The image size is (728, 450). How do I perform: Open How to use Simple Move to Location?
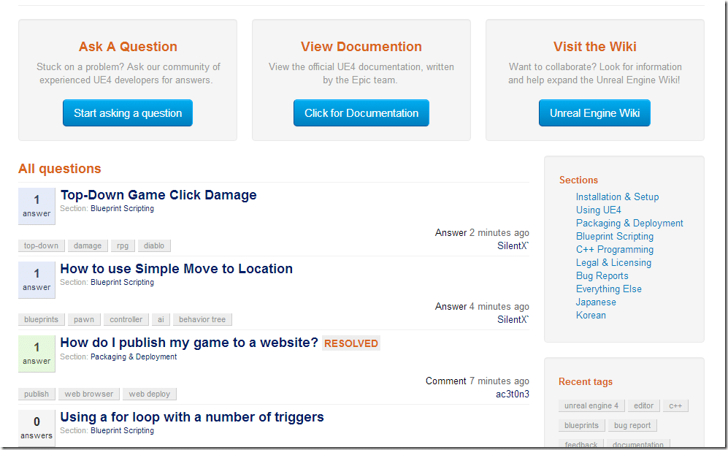point(176,269)
